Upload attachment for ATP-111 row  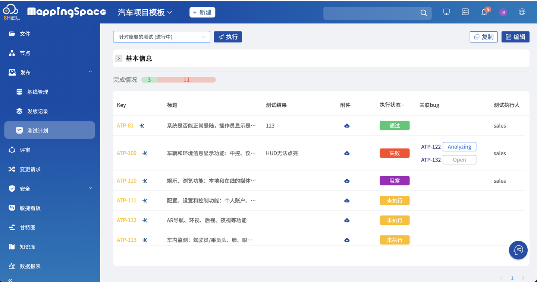pos(347,201)
